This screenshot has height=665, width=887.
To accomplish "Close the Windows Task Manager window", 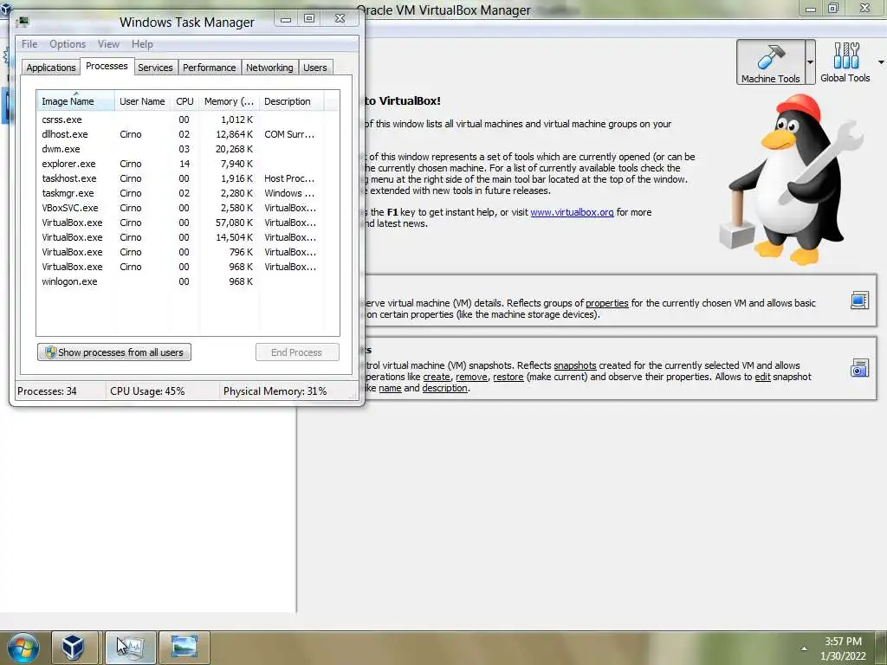I will pyautogui.click(x=340, y=19).
